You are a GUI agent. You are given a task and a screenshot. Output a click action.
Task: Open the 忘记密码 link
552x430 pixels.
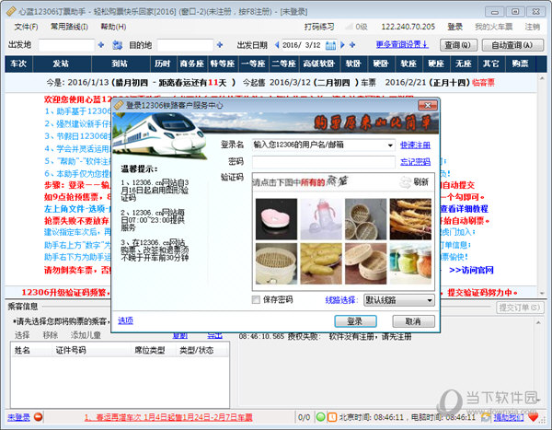tap(415, 162)
